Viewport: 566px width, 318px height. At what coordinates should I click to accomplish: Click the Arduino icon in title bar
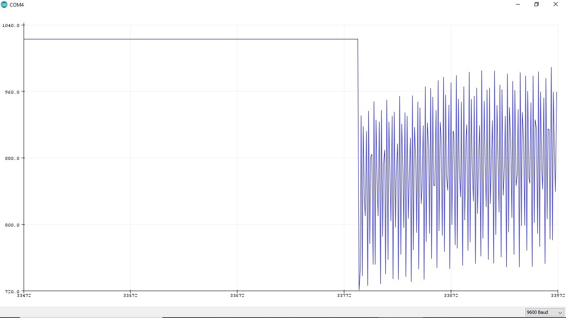click(x=4, y=5)
